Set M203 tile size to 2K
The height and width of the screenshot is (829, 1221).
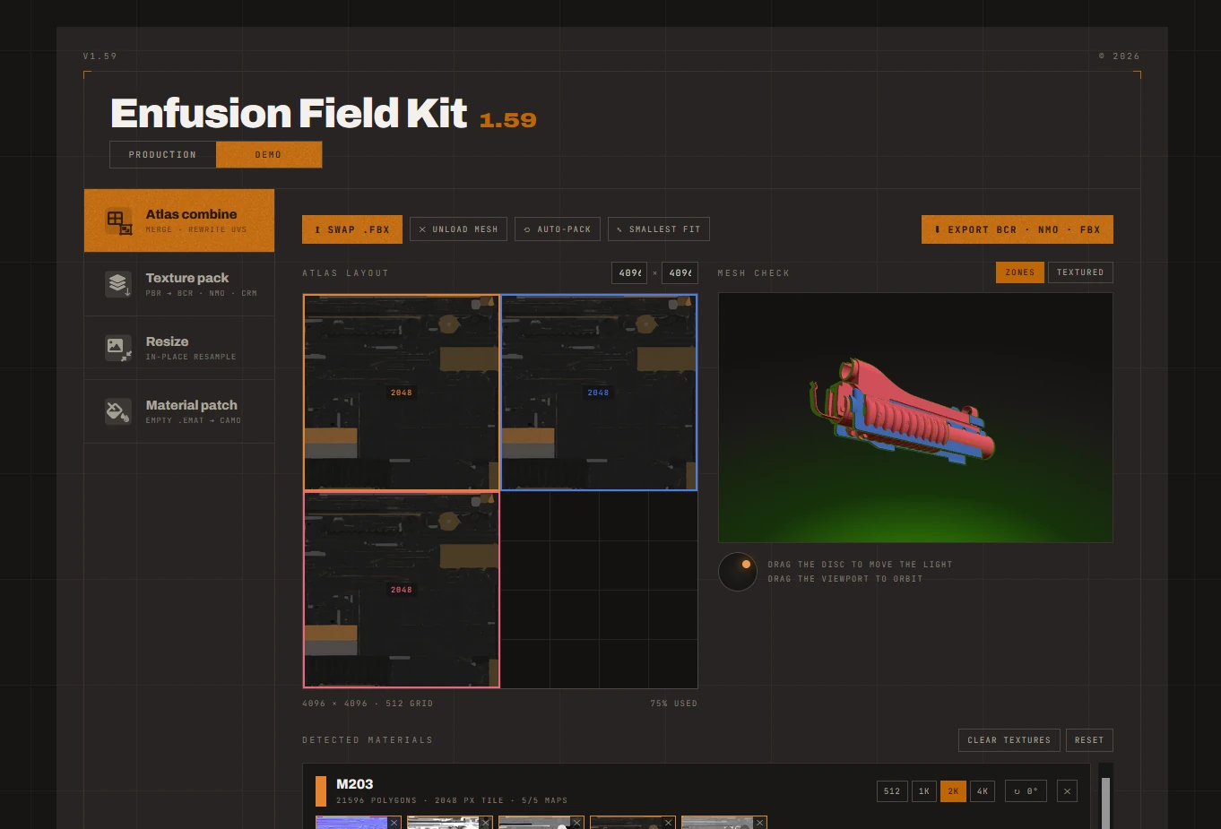click(953, 791)
